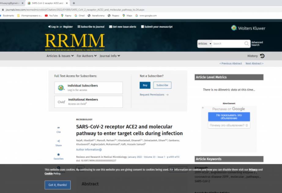Add article to Favorites star

click(x=58, y=155)
